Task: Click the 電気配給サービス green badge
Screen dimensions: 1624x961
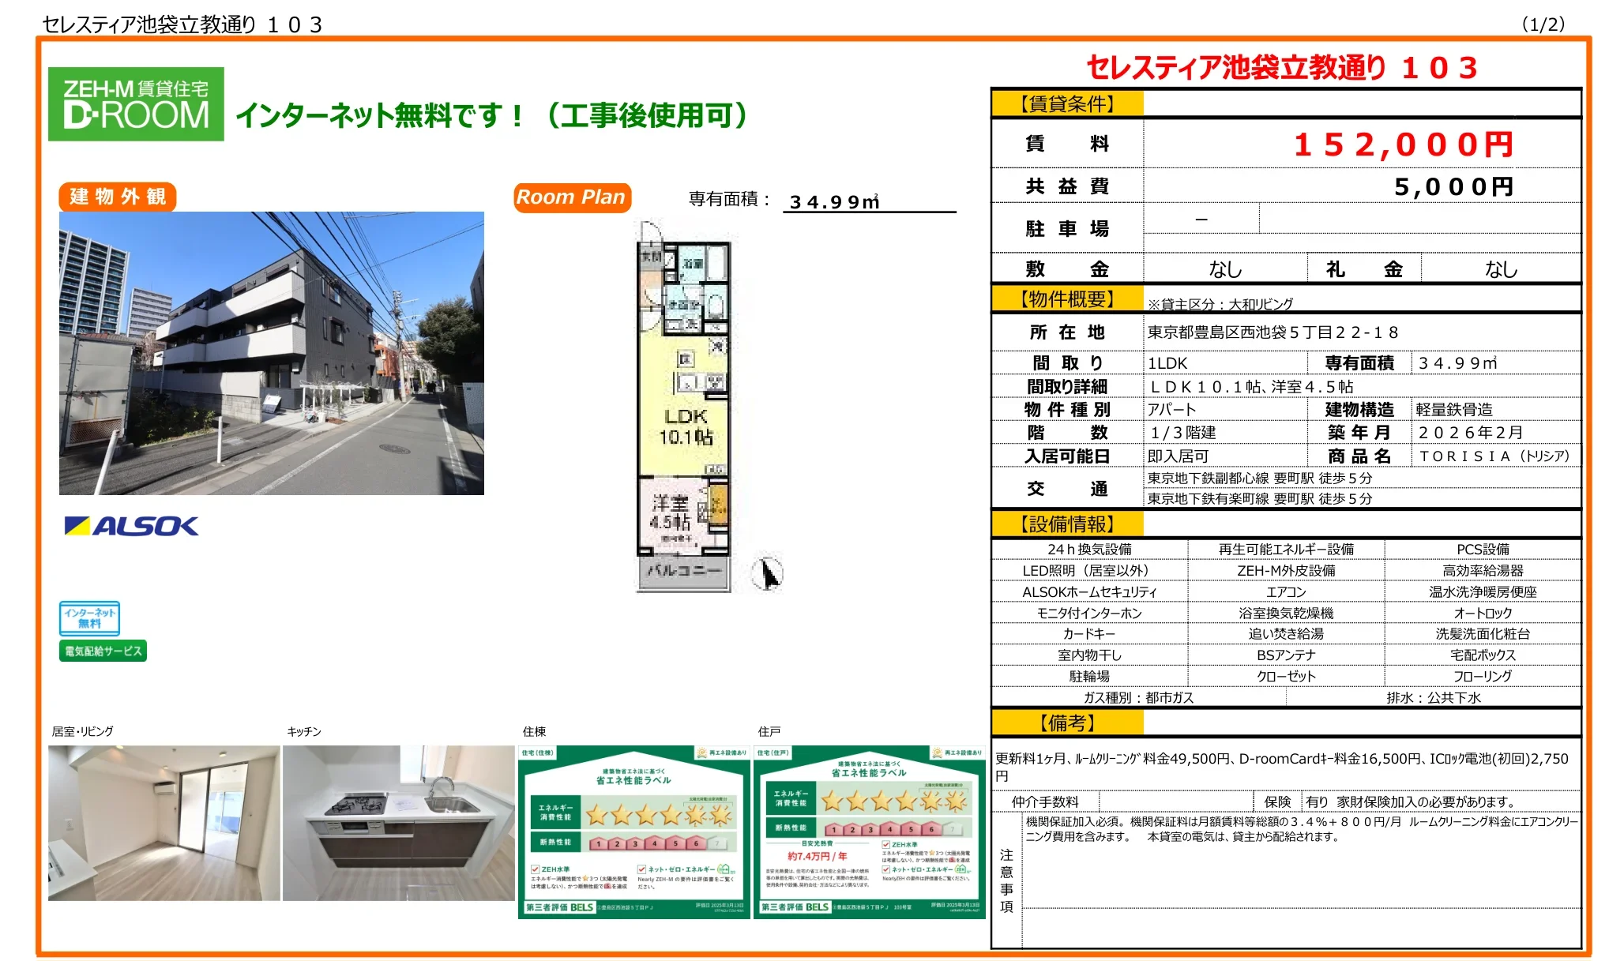Action: (x=103, y=651)
